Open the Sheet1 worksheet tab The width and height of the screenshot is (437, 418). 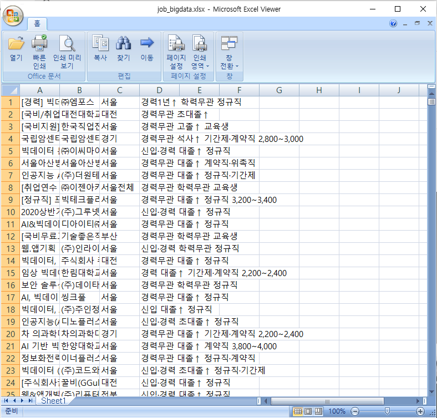(x=53, y=401)
